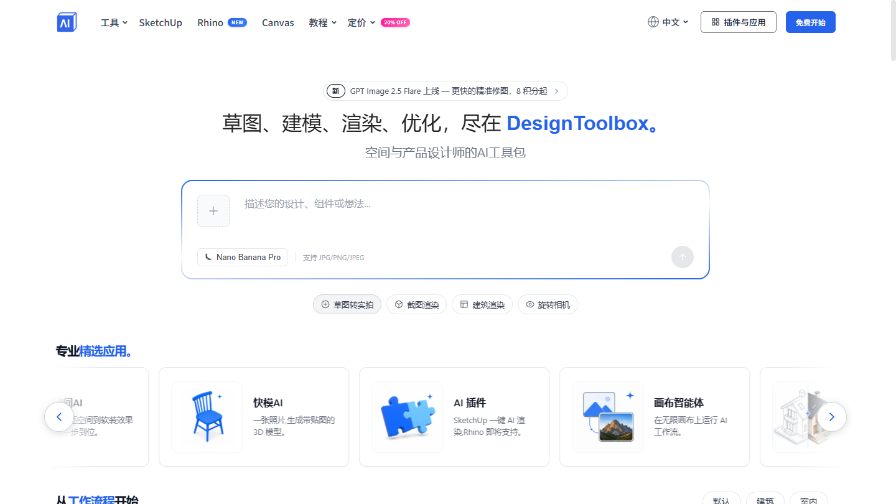Open Canvas in the navigation bar
Viewport: 896px width, 504px height.
click(278, 22)
